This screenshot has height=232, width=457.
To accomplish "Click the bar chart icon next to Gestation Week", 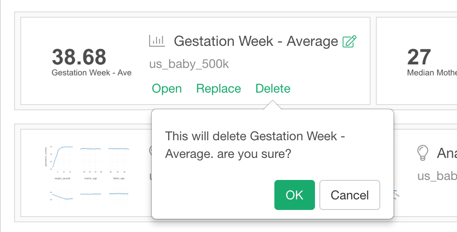I will click(157, 41).
